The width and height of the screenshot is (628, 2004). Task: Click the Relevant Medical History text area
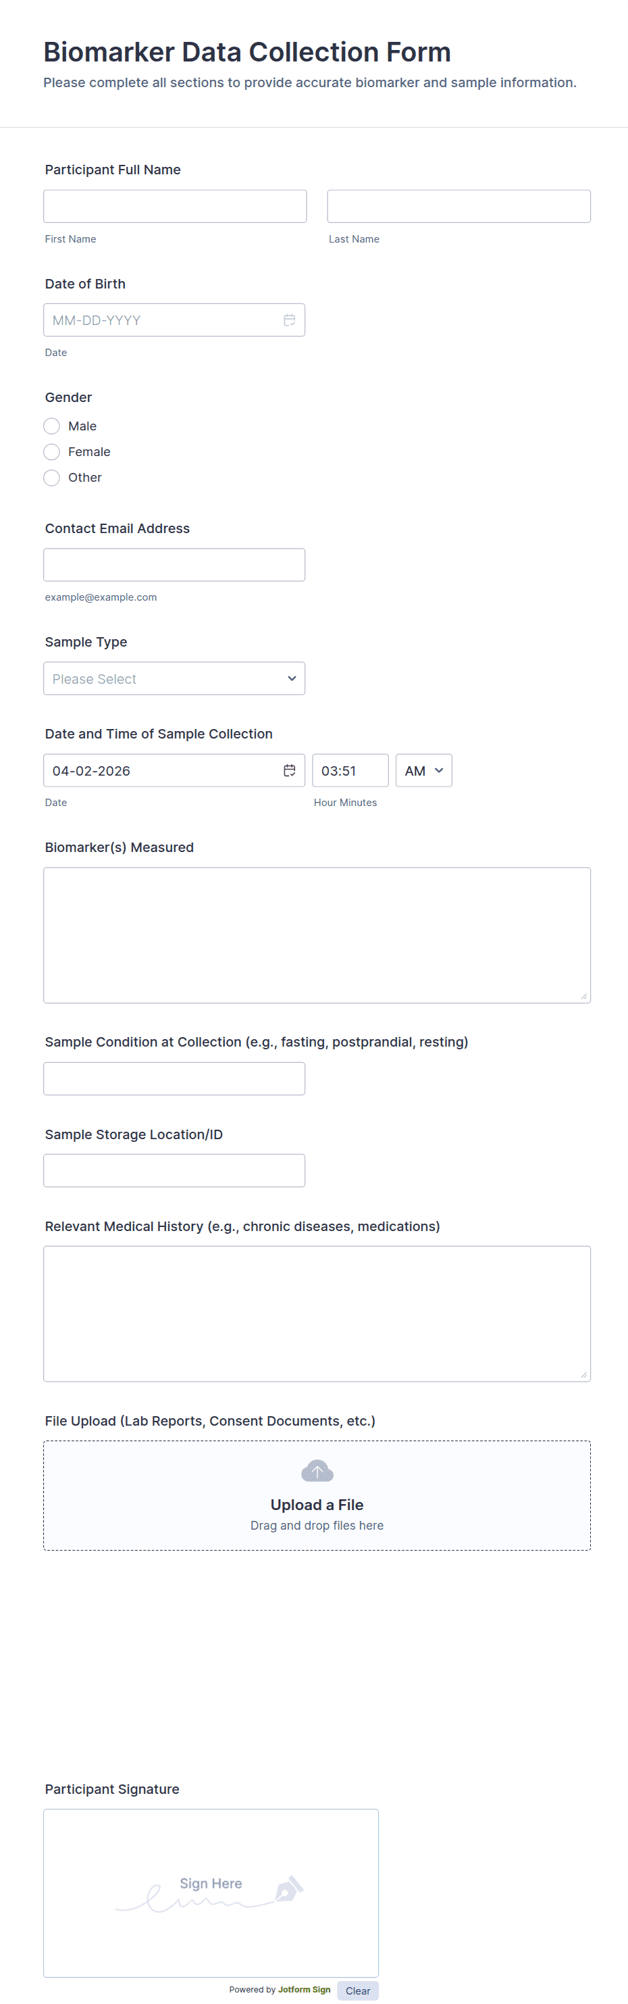coord(317,1313)
